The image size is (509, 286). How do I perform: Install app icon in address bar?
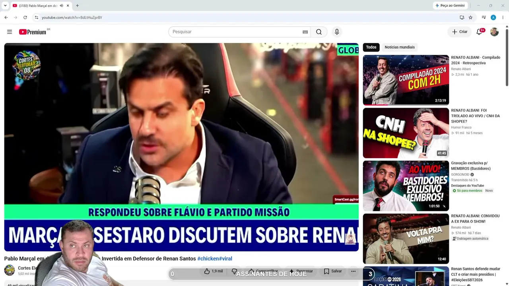462,17
